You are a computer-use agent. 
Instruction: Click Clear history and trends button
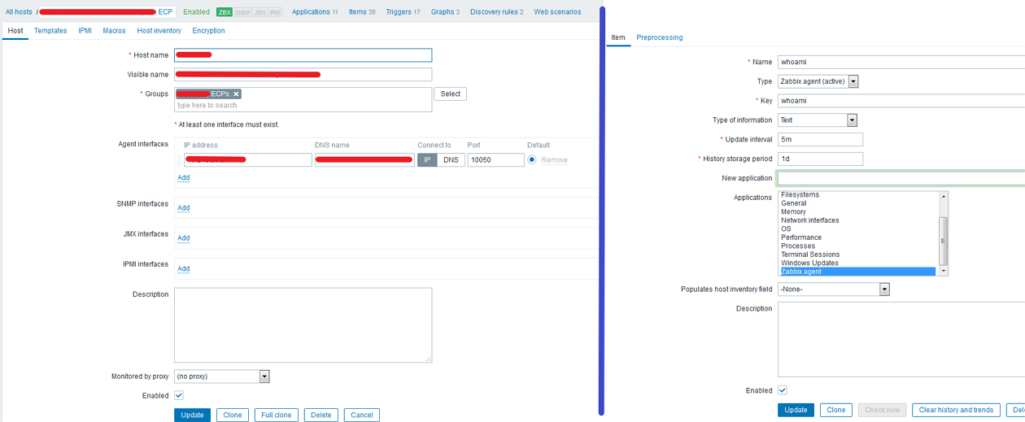(957, 410)
